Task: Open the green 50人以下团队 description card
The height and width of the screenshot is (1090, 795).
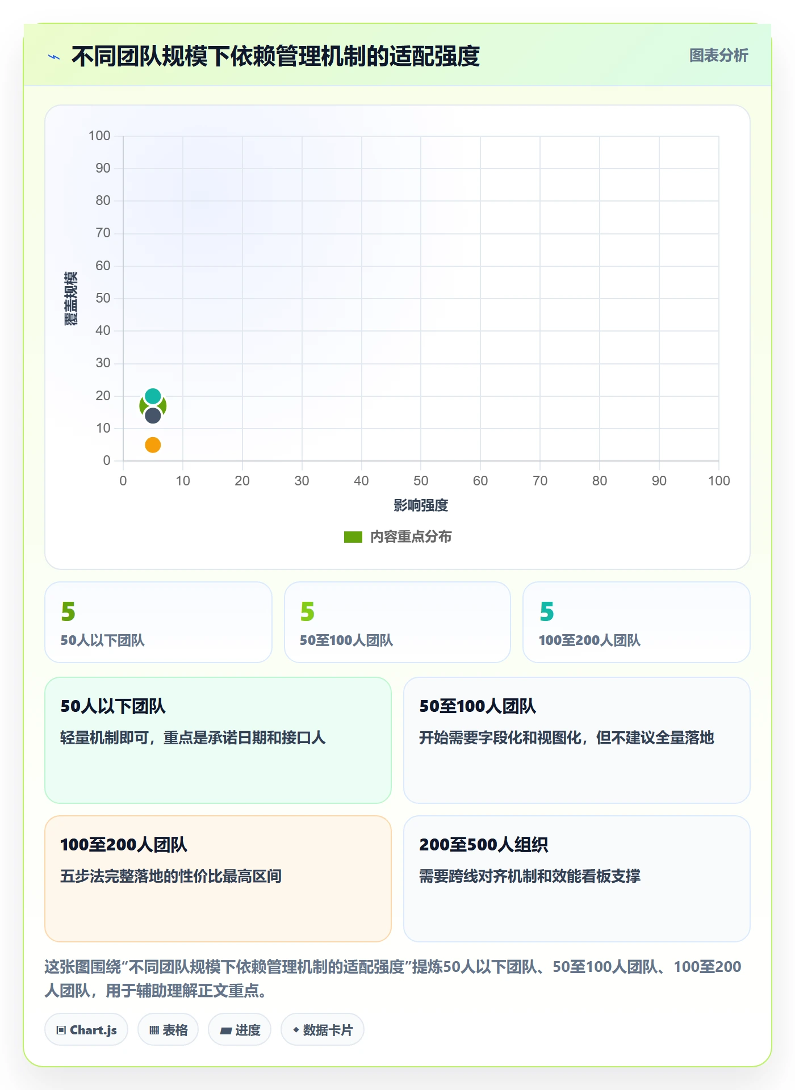Action: pos(218,740)
